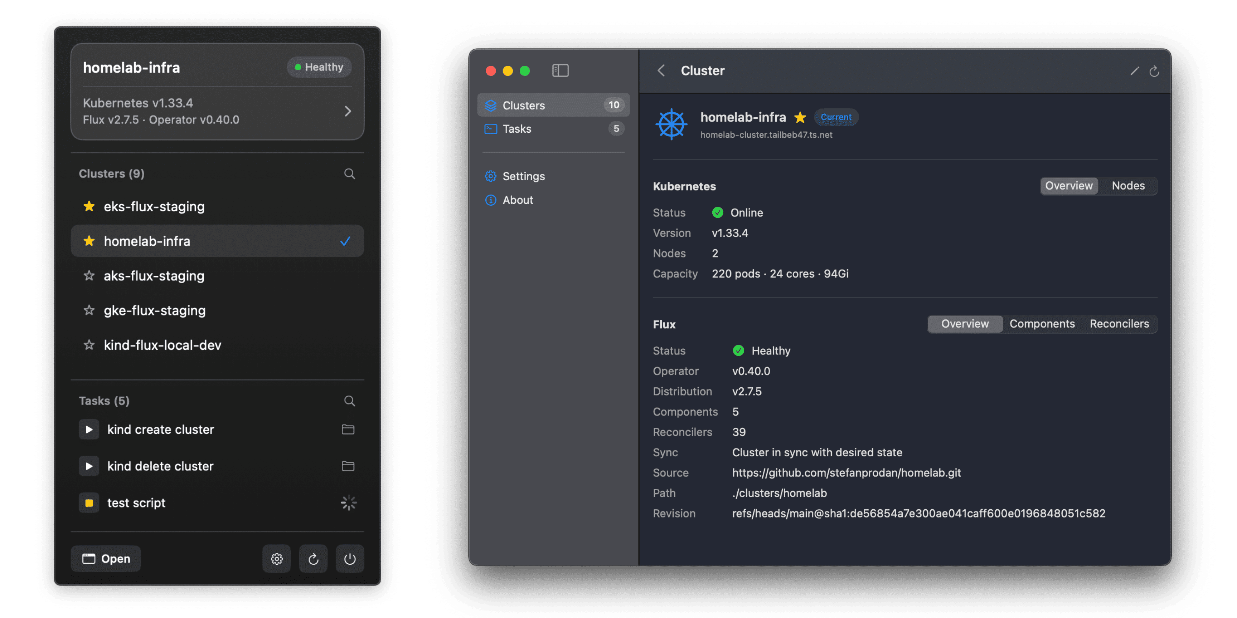The image size is (1237, 618).
Task: Click the Cluster in sync status text
Action: point(817,452)
